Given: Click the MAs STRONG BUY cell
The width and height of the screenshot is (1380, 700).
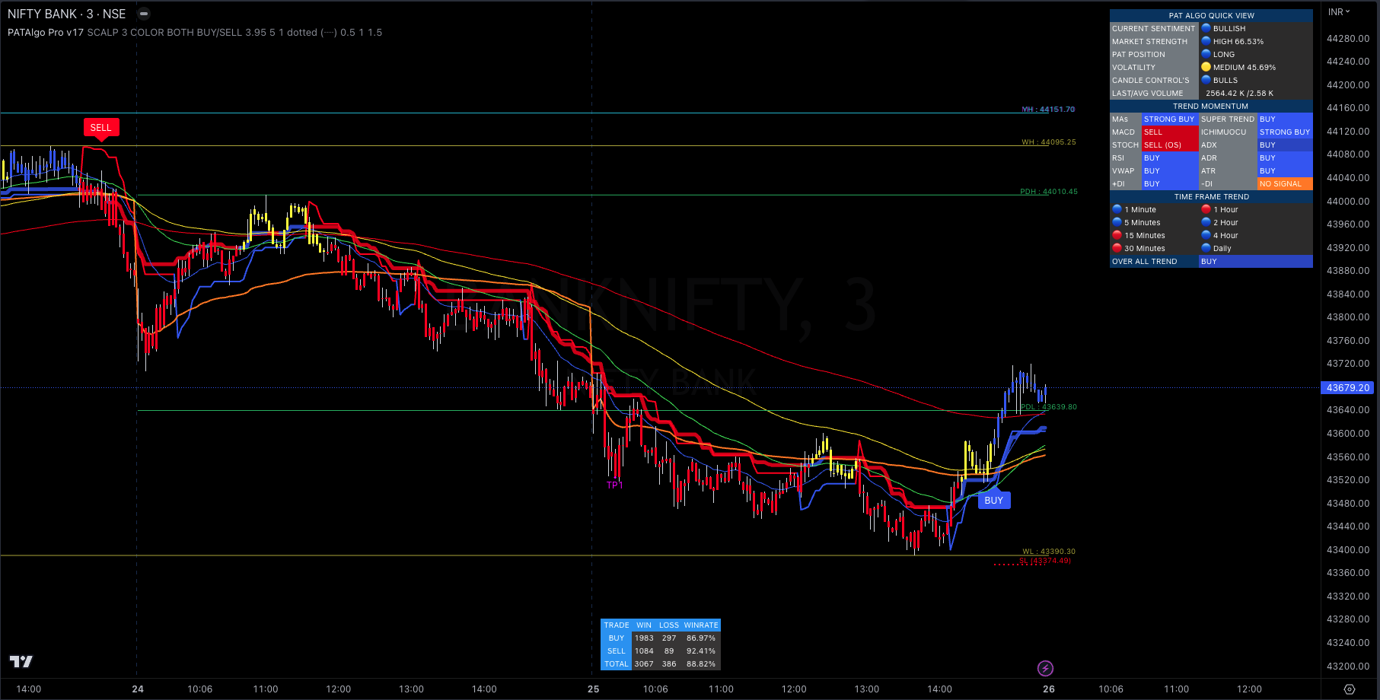Looking at the screenshot, I should 1170,119.
